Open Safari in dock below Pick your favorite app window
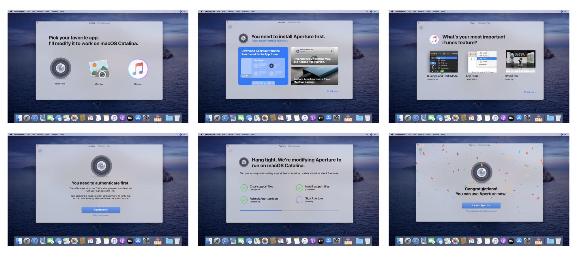577x256 pixels. (35, 118)
